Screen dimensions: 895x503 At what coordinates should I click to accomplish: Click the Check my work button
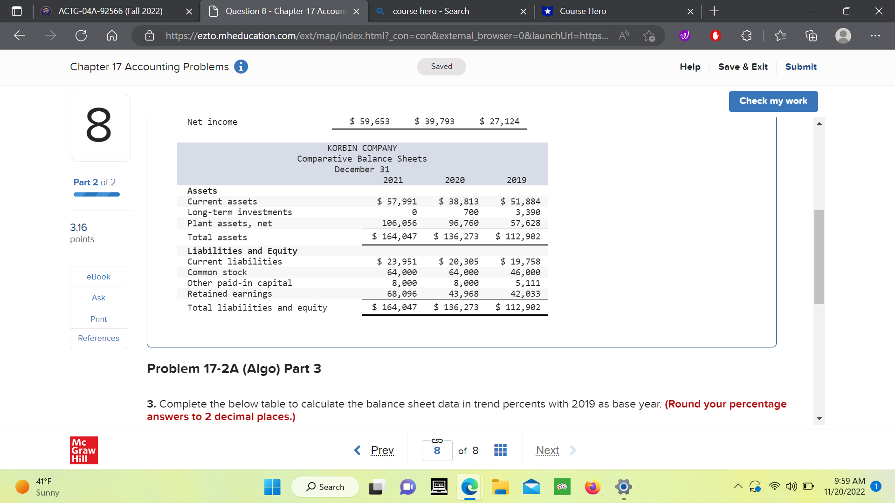coord(773,101)
